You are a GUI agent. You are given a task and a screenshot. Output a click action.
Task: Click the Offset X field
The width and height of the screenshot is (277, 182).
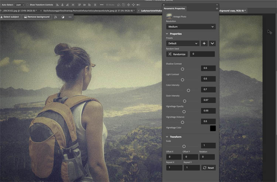point(174,157)
